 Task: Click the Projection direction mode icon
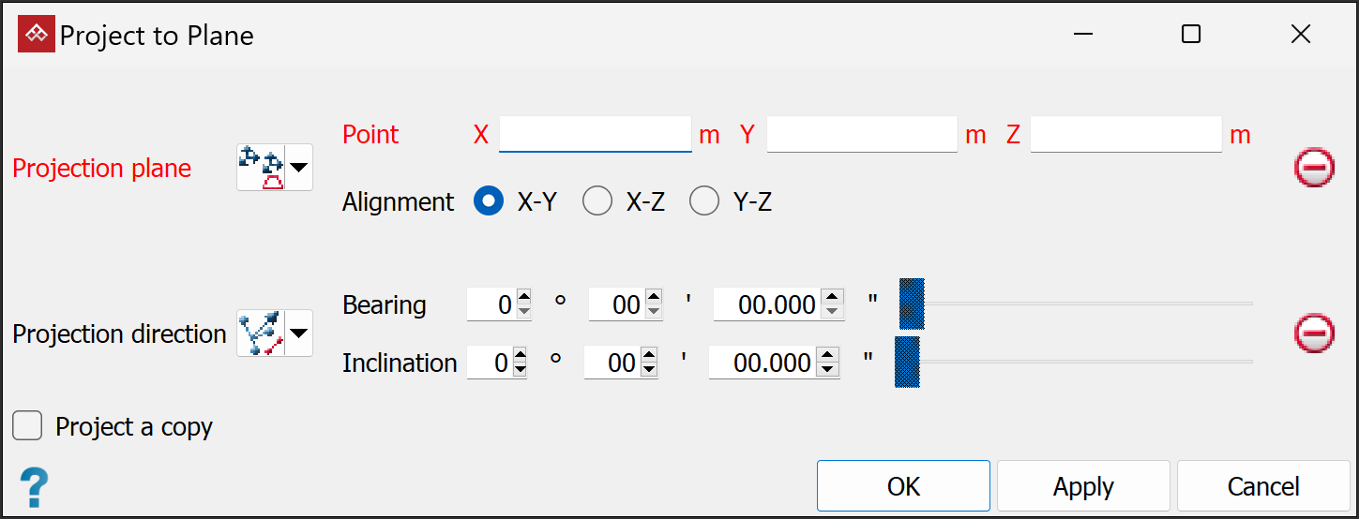click(261, 334)
